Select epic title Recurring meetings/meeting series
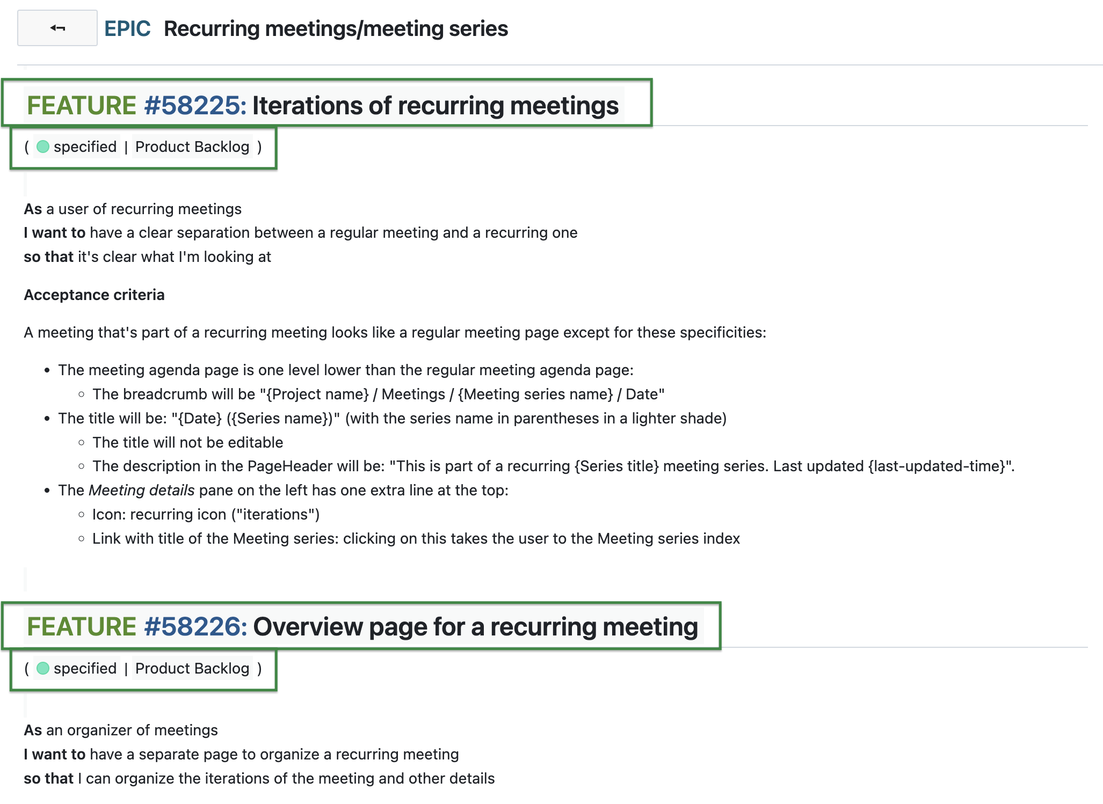This screenshot has height=804, width=1103. tap(336, 29)
